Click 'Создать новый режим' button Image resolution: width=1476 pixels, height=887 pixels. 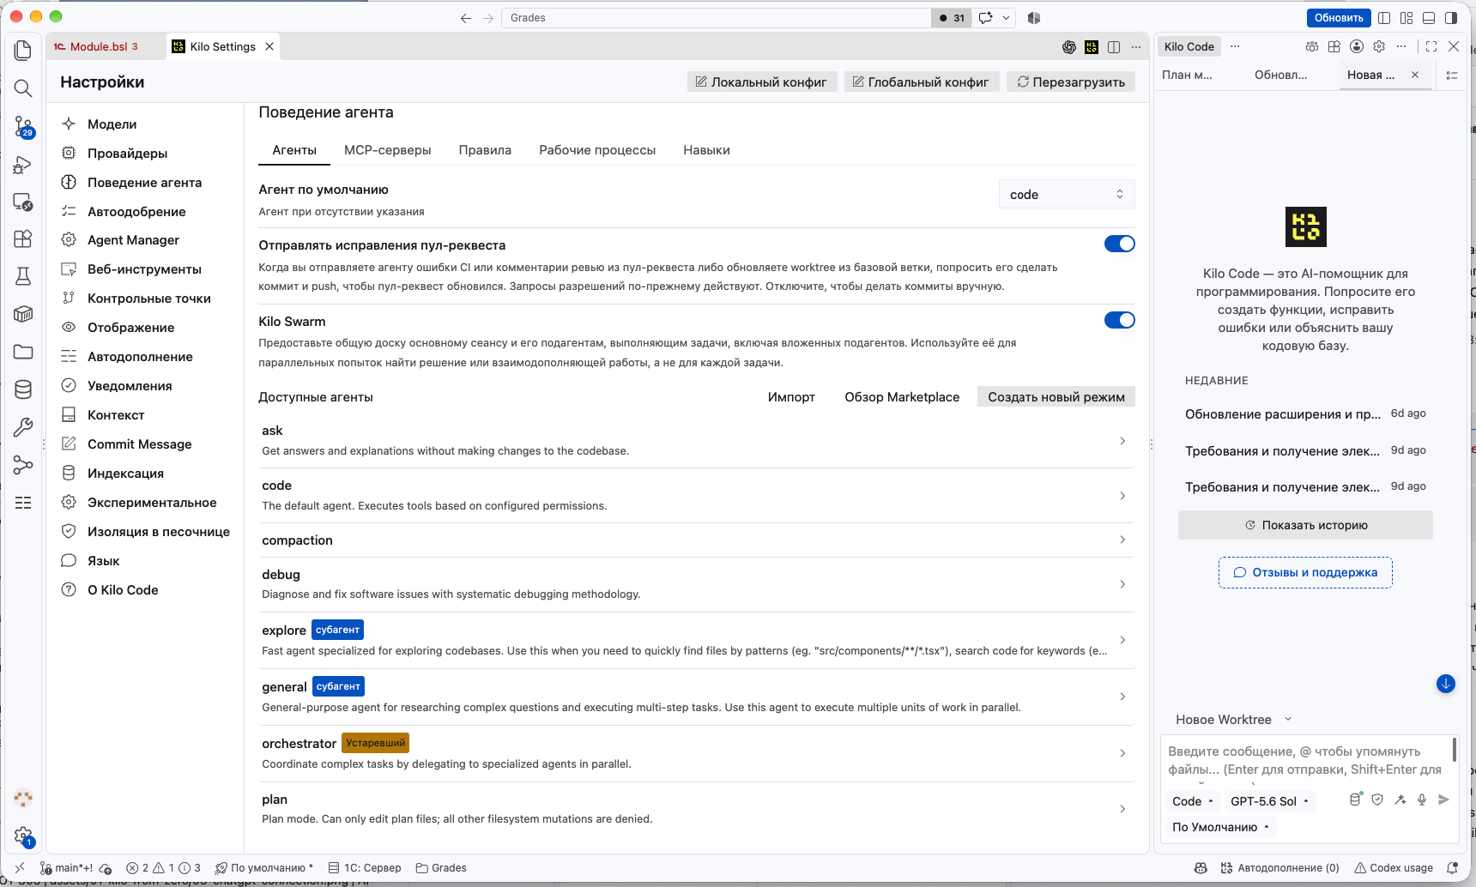pos(1056,397)
